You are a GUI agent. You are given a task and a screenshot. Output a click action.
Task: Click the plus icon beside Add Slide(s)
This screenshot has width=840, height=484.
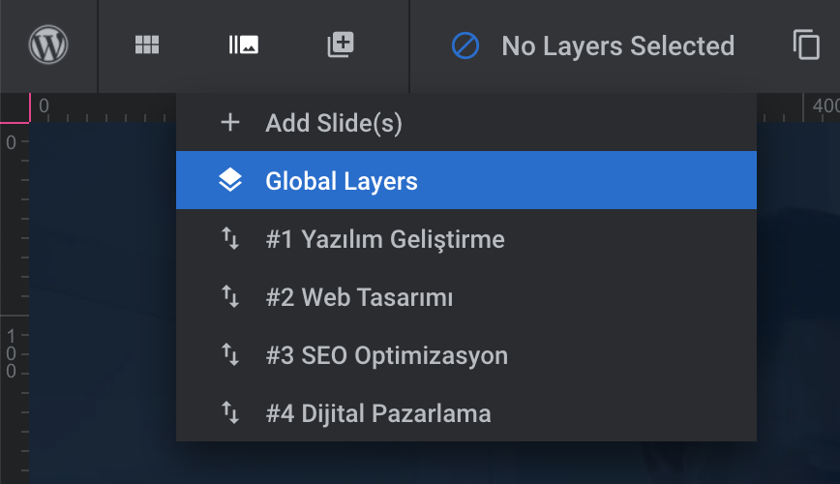click(x=230, y=123)
